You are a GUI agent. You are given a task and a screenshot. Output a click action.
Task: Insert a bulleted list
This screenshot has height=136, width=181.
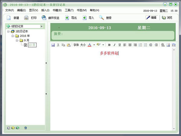146,45
